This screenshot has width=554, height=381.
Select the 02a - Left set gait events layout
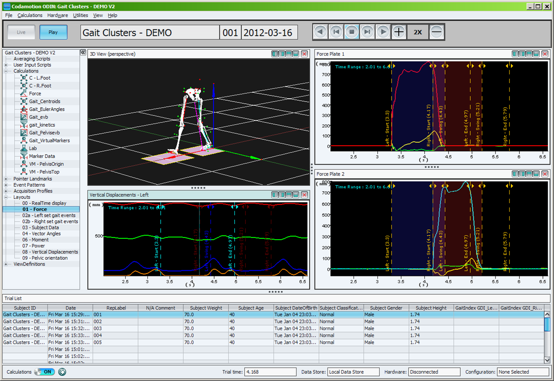point(49,215)
